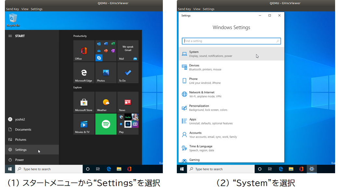Open the To Do tile
This screenshot has width=339, height=192.
[x=127, y=72]
